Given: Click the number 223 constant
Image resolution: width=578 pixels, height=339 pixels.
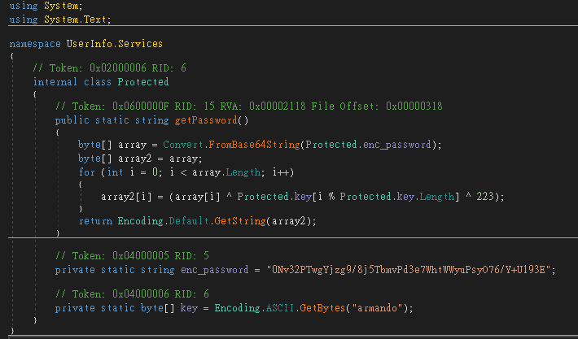Looking at the screenshot, I should pyautogui.click(x=484, y=197).
